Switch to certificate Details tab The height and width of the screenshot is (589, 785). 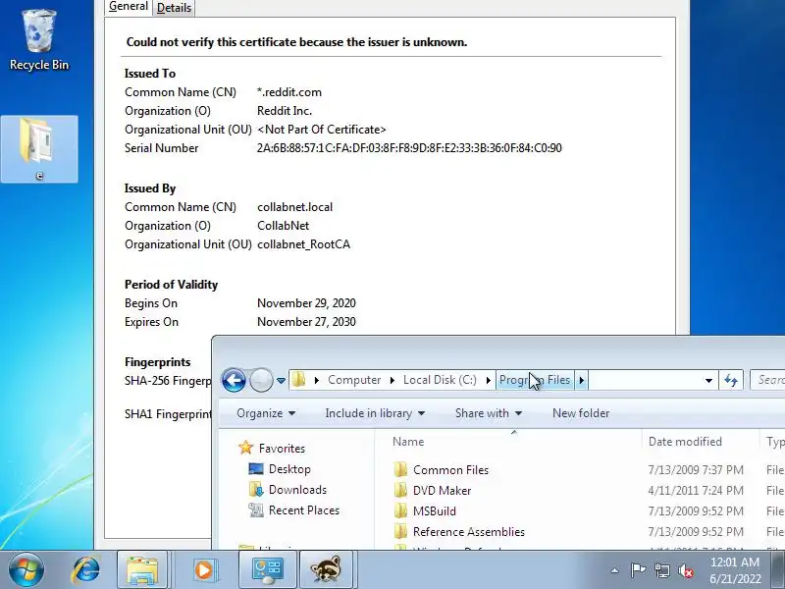tap(174, 8)
